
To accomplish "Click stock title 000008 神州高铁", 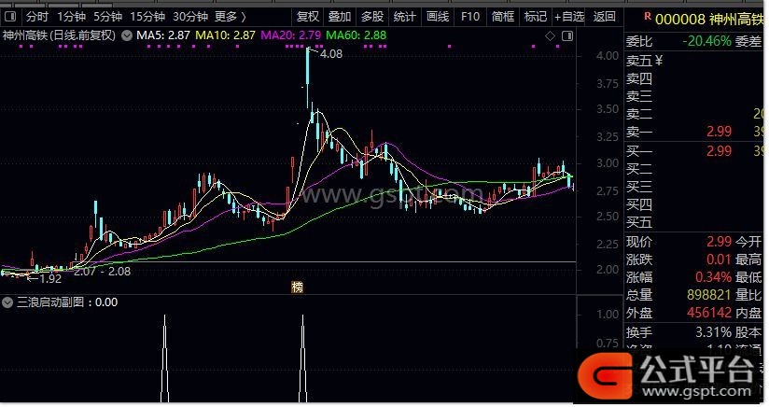I will pos(709,20).
